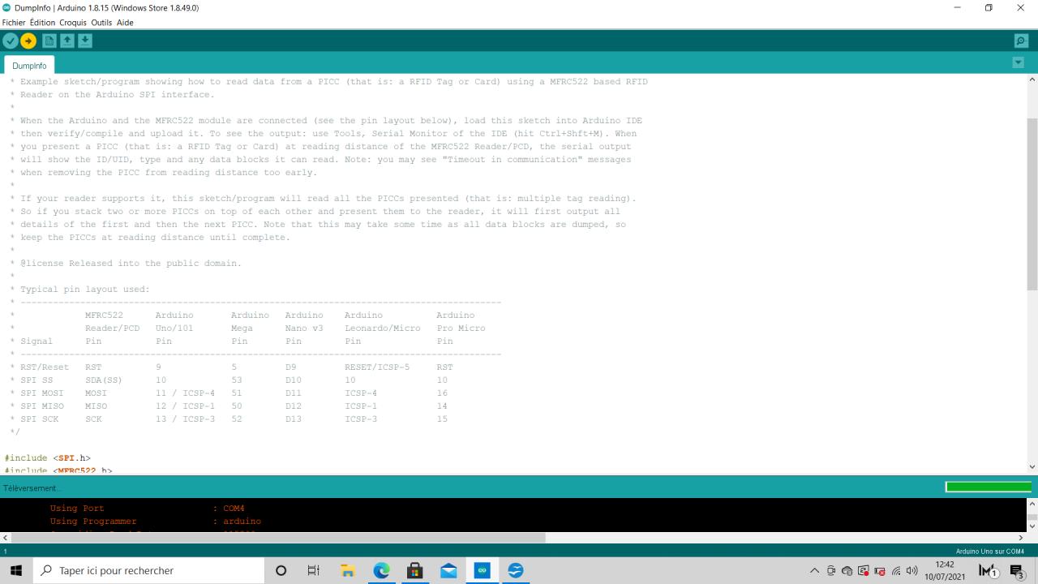Open the Action Center notifications icon
Image resolution: width=1038 pixels, height=584 pixels.
point(1018,572)
